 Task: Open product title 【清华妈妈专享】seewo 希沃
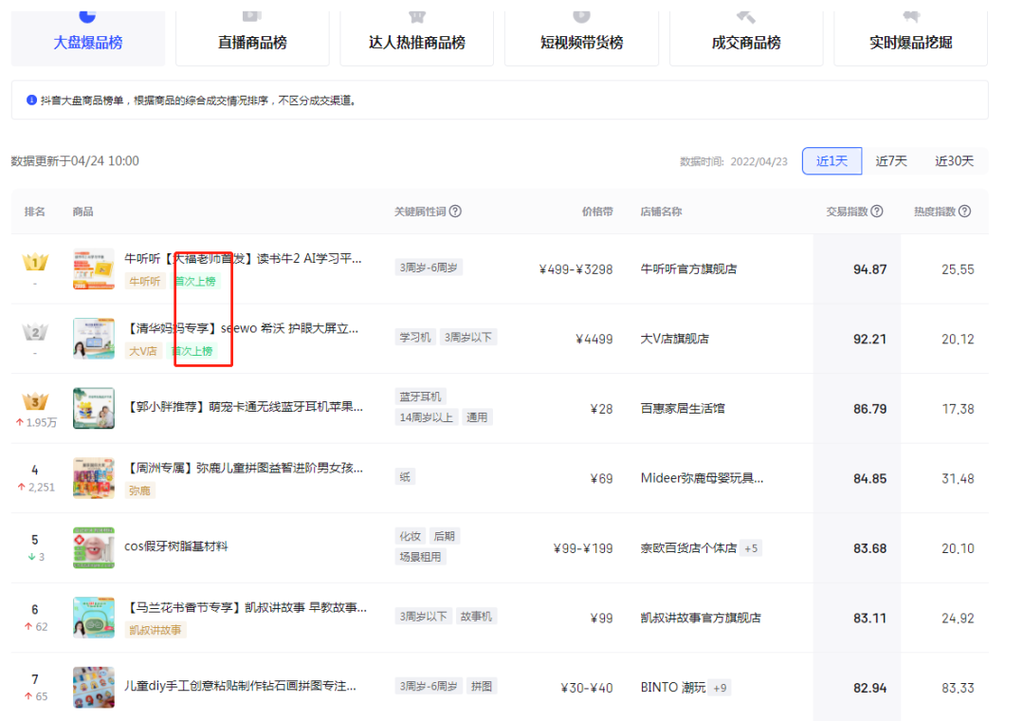click(242, 328)
